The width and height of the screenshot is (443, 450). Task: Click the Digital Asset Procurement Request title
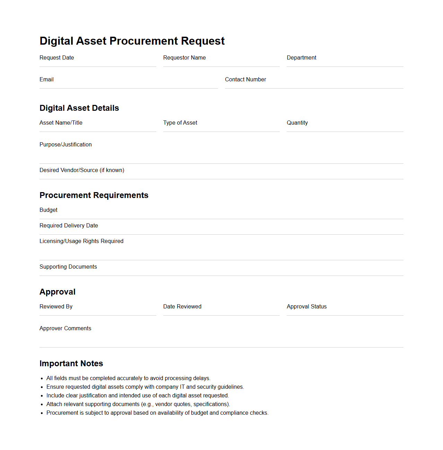coord(132,41)
